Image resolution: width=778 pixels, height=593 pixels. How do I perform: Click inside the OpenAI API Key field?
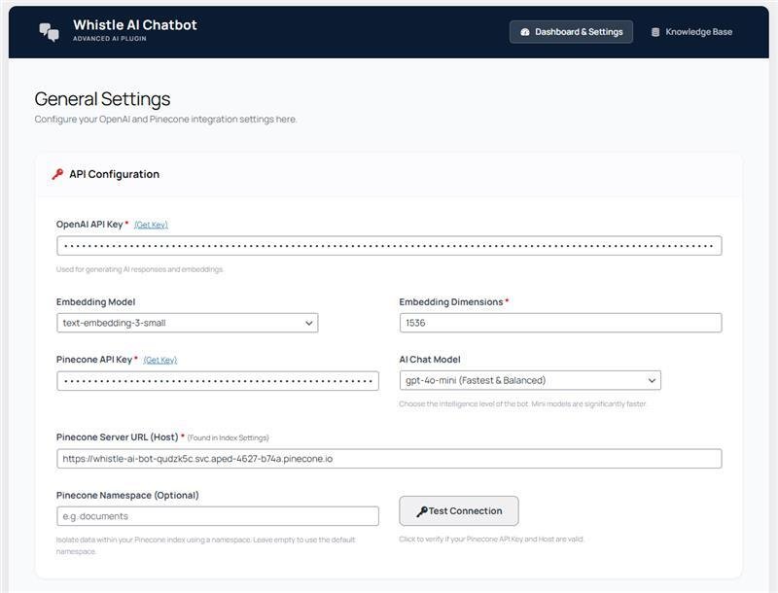coord(389,245)
